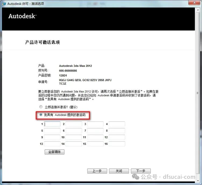202x185 pixels.
Task: Close the Autodesk license window
Action: [194, 3]
